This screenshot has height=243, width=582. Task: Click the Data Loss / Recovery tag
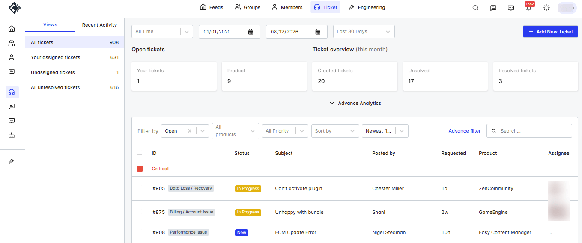click(x=191, y=188)
